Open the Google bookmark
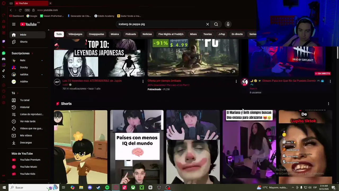Screen dimensions: 339x191 pos(32,16)
